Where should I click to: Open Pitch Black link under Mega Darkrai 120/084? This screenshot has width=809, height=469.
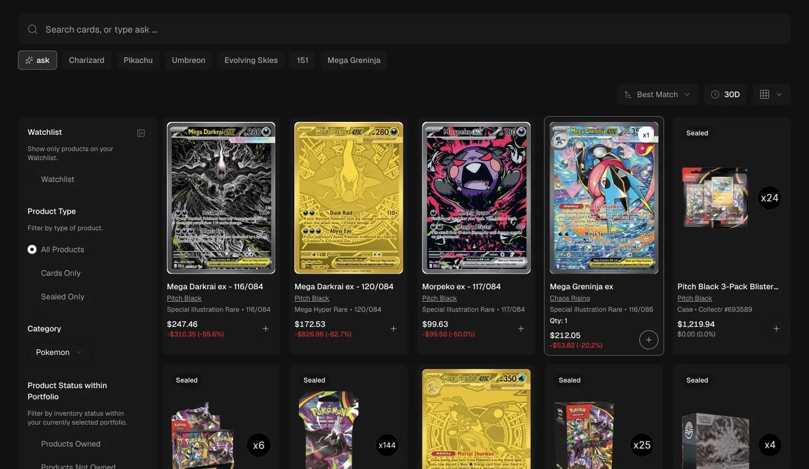[x=312, y=298]
